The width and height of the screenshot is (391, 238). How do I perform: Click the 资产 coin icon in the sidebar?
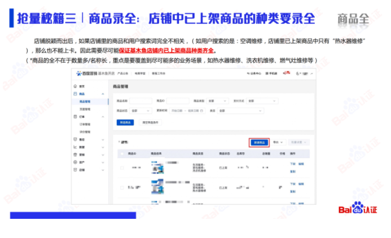pos(75,162)
